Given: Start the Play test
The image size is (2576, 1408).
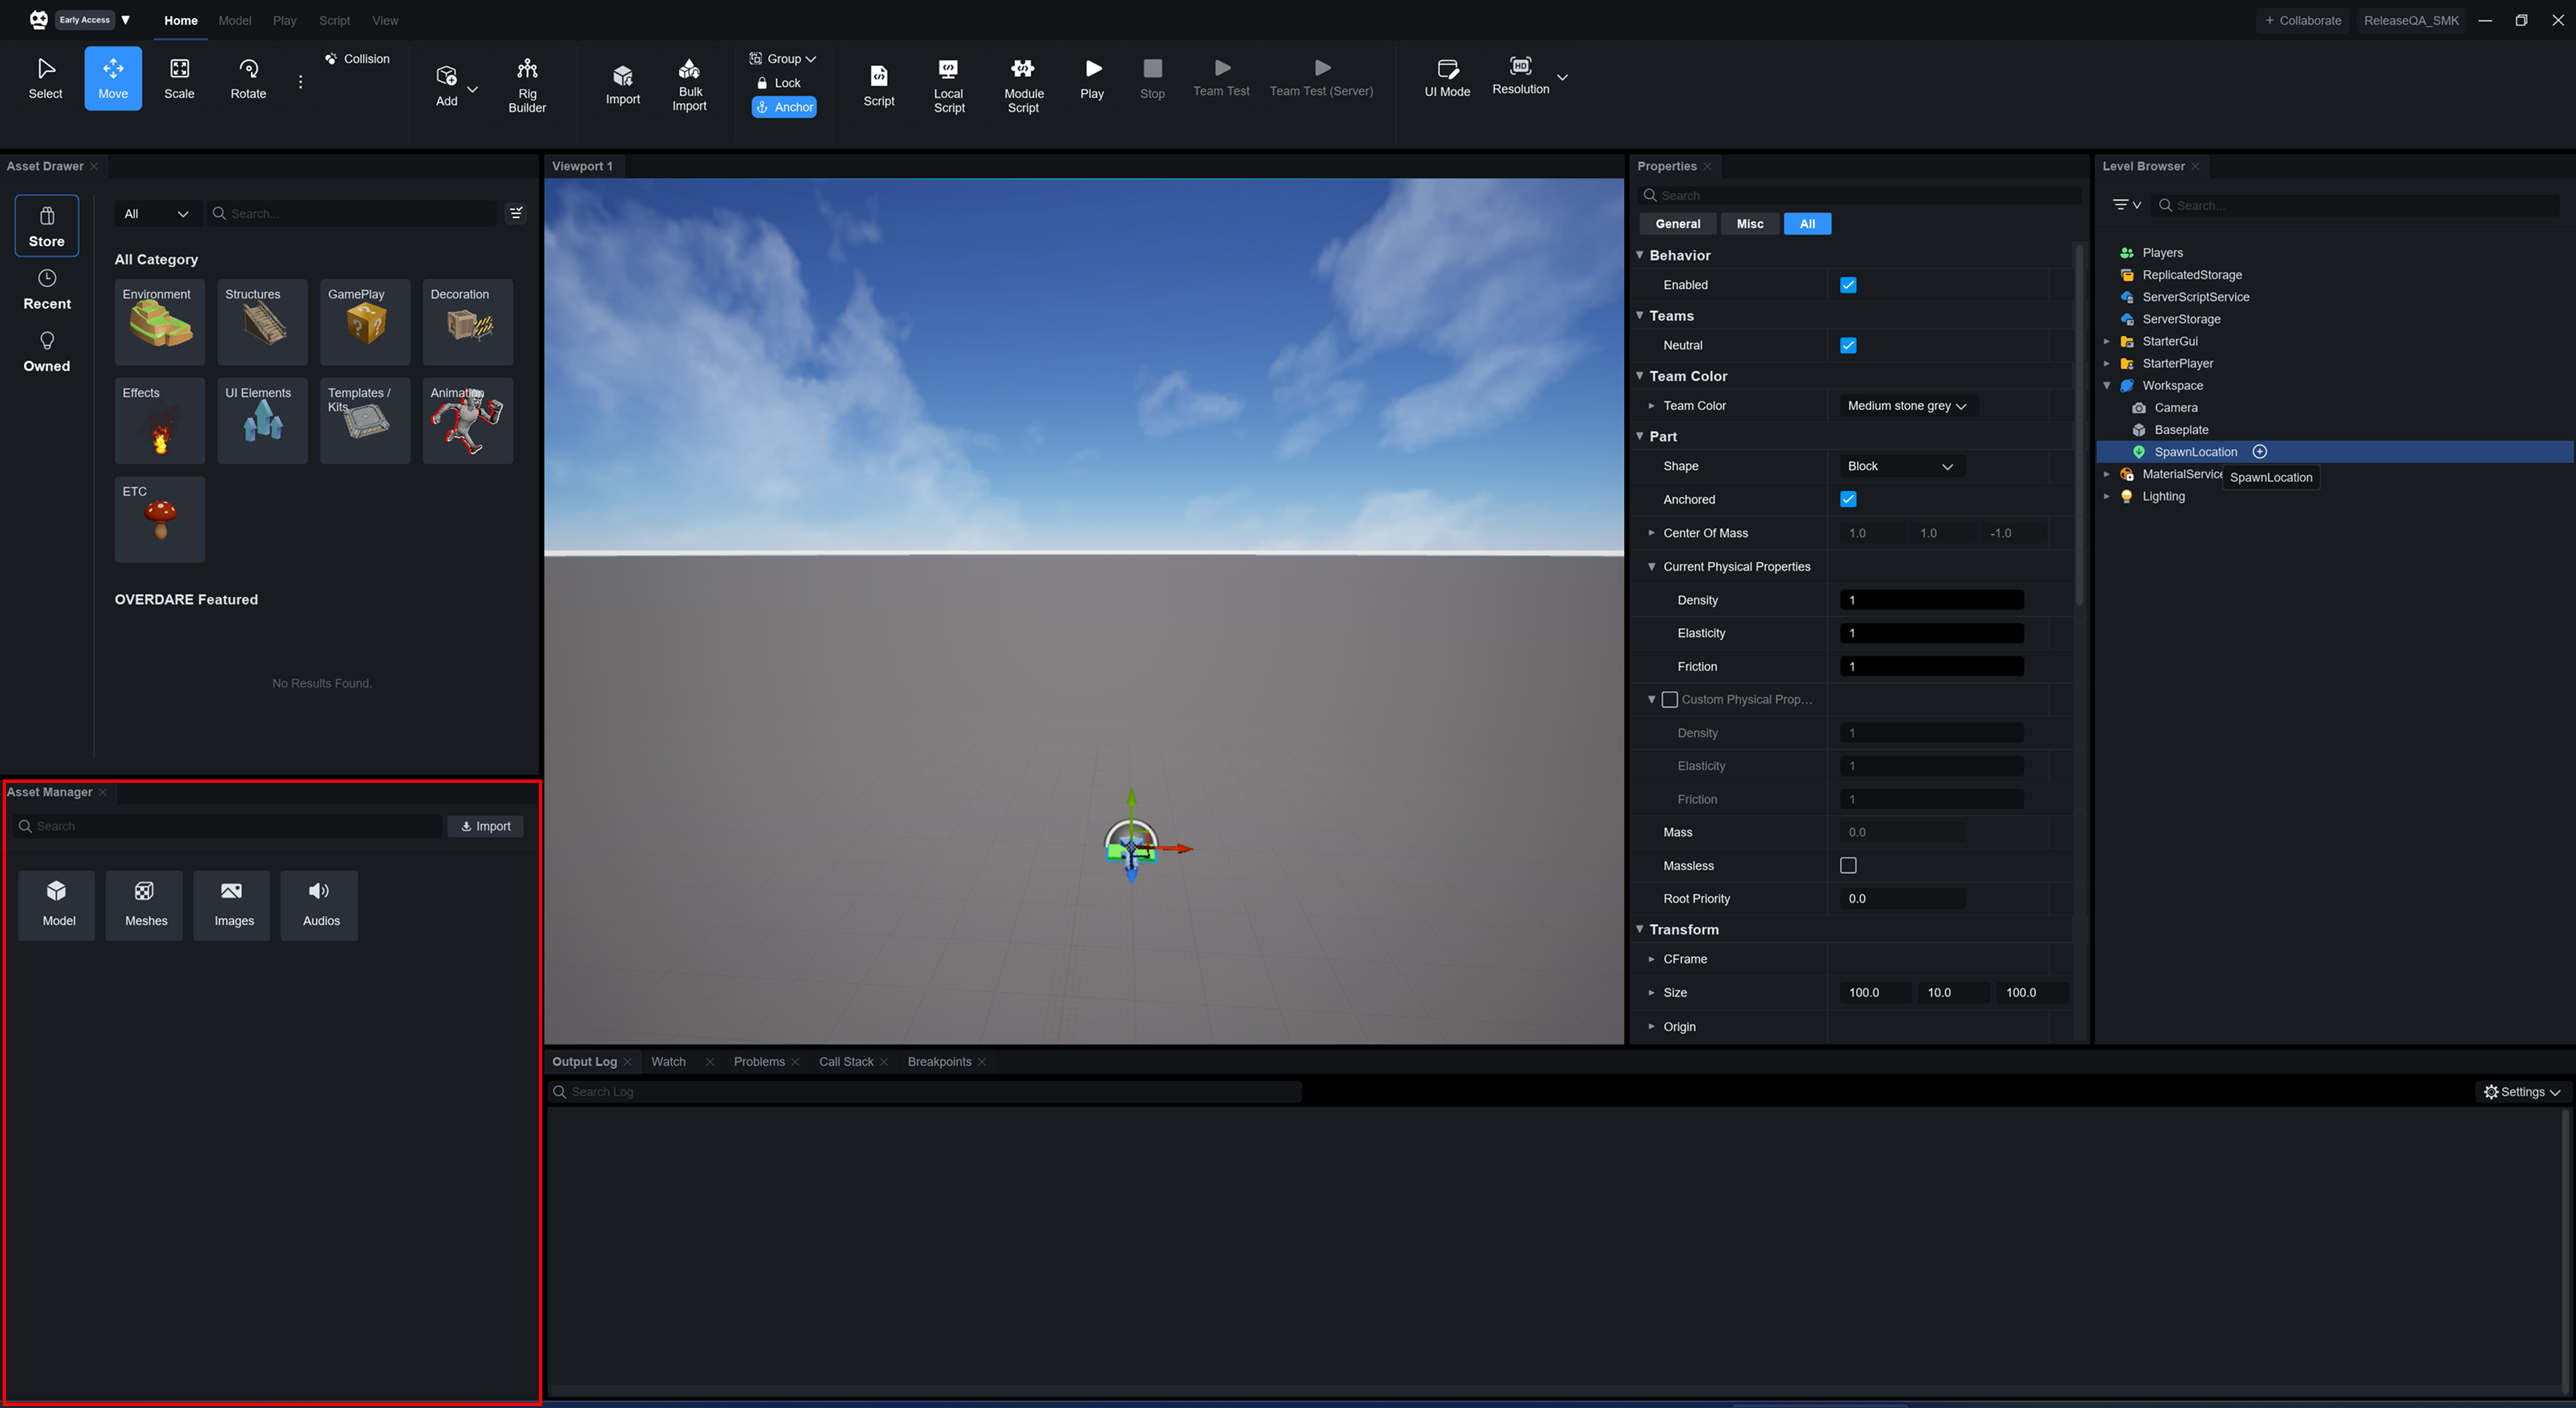Looking at the screenshot, I should (x=1092, y=78).
